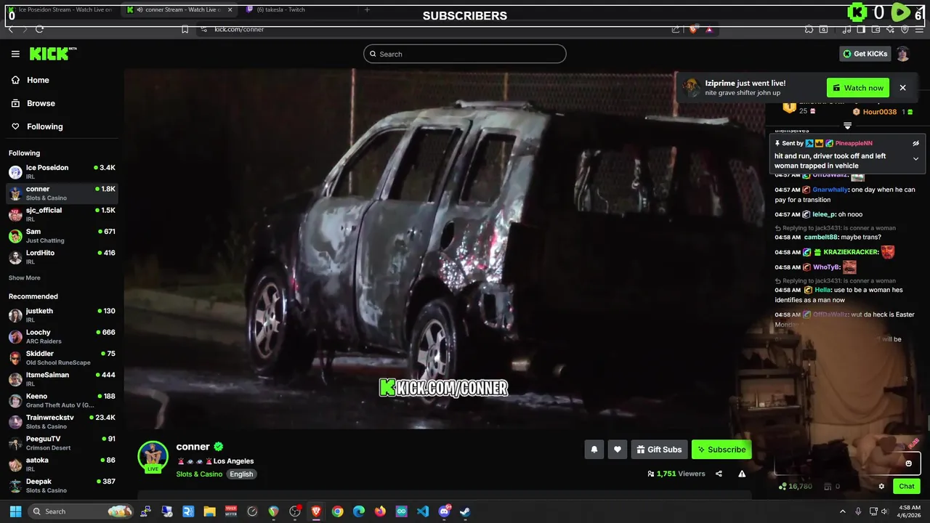The height and width of the screenshot is (523, 930).
Task: Click the English language tag
Action: tap(241, 474)
